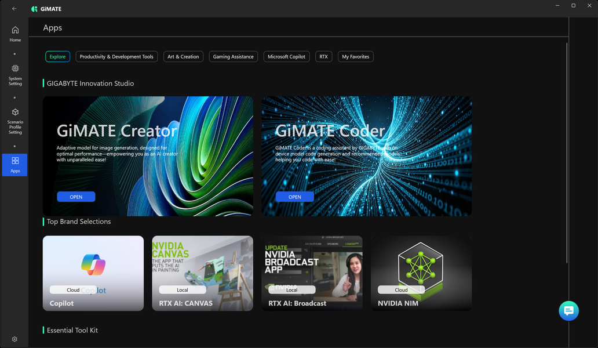Select the Explore filter tab
Viewport: 598px width, 348px height.
click(57, 56)
